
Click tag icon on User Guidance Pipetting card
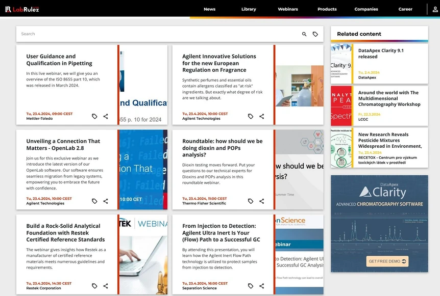[94, 116]
